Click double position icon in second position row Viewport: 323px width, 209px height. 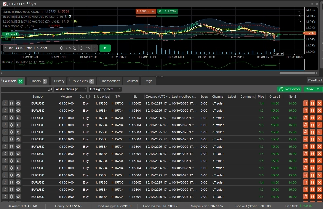tap(313, 111)
